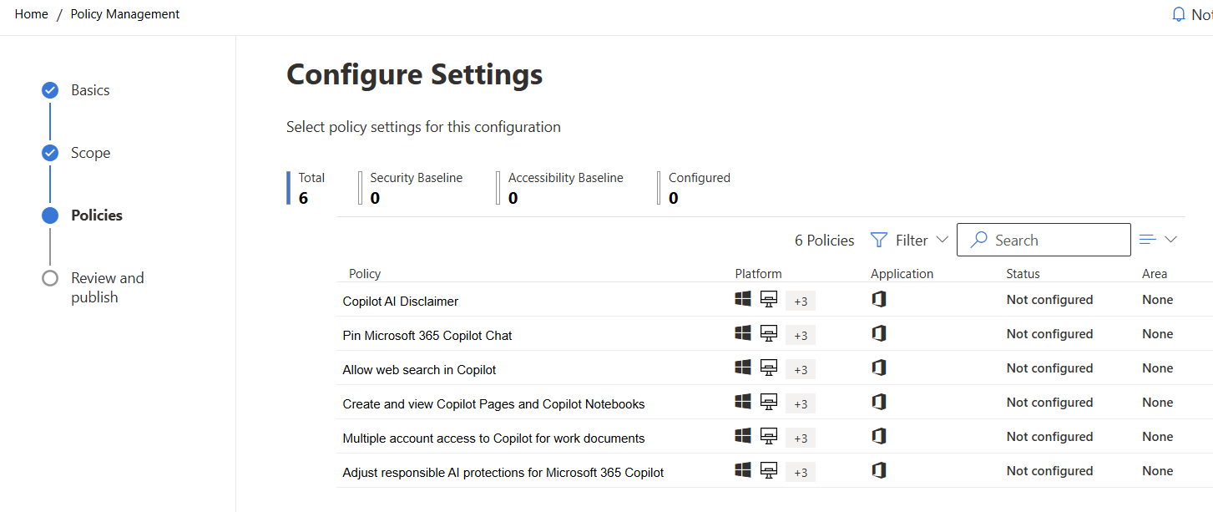This screenshot has height=512, width=1213.
Task: Click the search magnifier icon in the search box
Action: (978, 240)
